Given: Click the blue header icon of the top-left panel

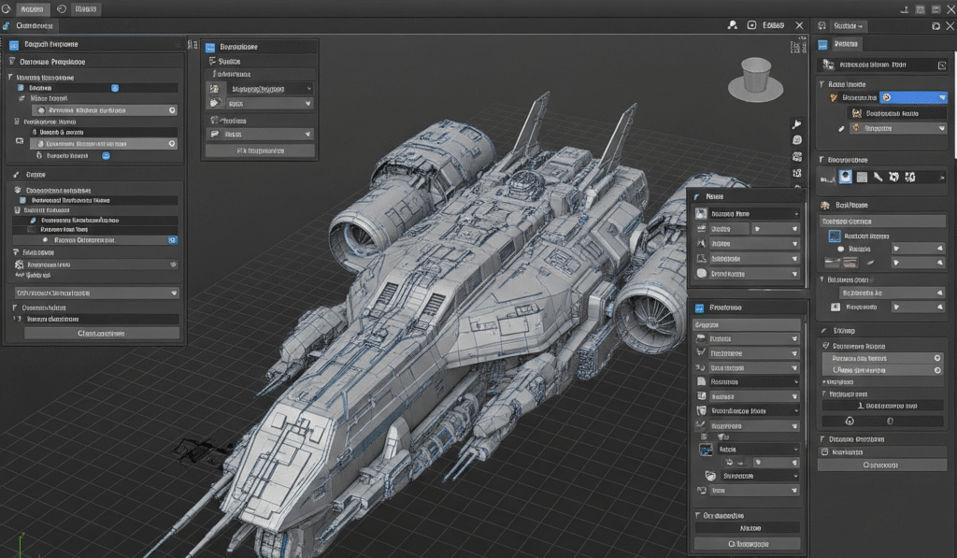Looking at the screenshot, I should (13, 45).
